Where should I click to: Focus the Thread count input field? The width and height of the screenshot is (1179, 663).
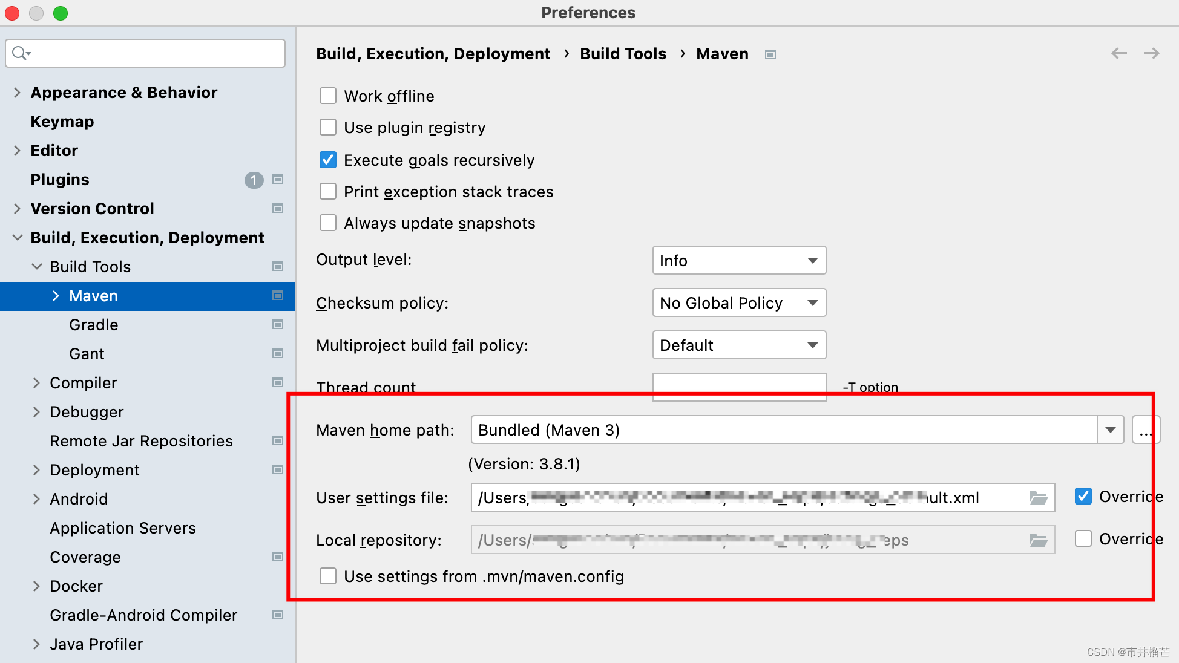coord(739,387)
